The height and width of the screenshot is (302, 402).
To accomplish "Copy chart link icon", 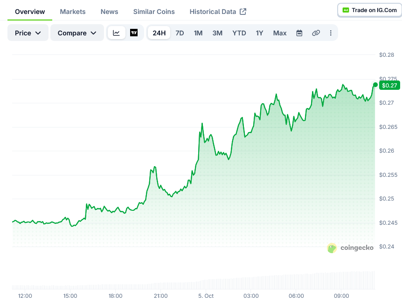I will 316,33.
